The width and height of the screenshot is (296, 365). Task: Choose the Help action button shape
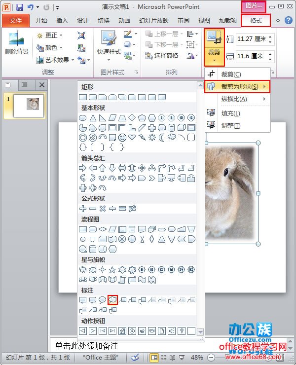coord(182,331)
